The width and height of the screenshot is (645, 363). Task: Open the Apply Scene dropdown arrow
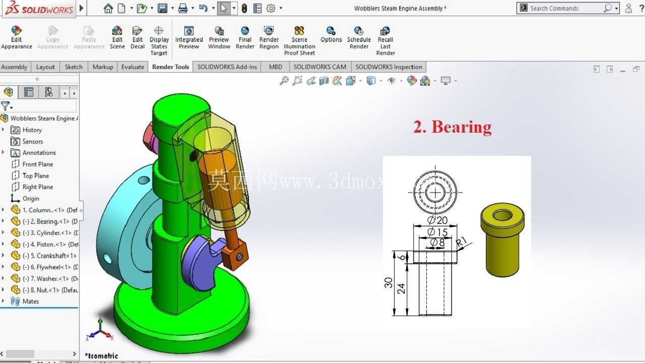tap(435, 81)
